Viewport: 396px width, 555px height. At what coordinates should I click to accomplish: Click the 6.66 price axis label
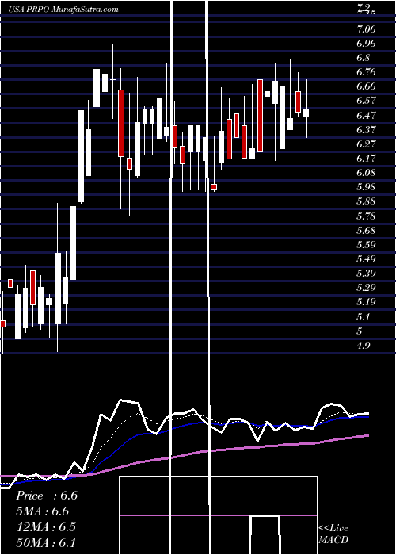pyautogui.click(x=366, y=86)
